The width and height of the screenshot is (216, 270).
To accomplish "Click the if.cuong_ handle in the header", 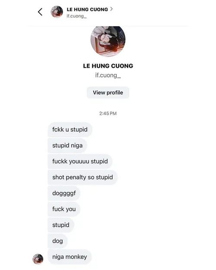I will tap(76, 16).
